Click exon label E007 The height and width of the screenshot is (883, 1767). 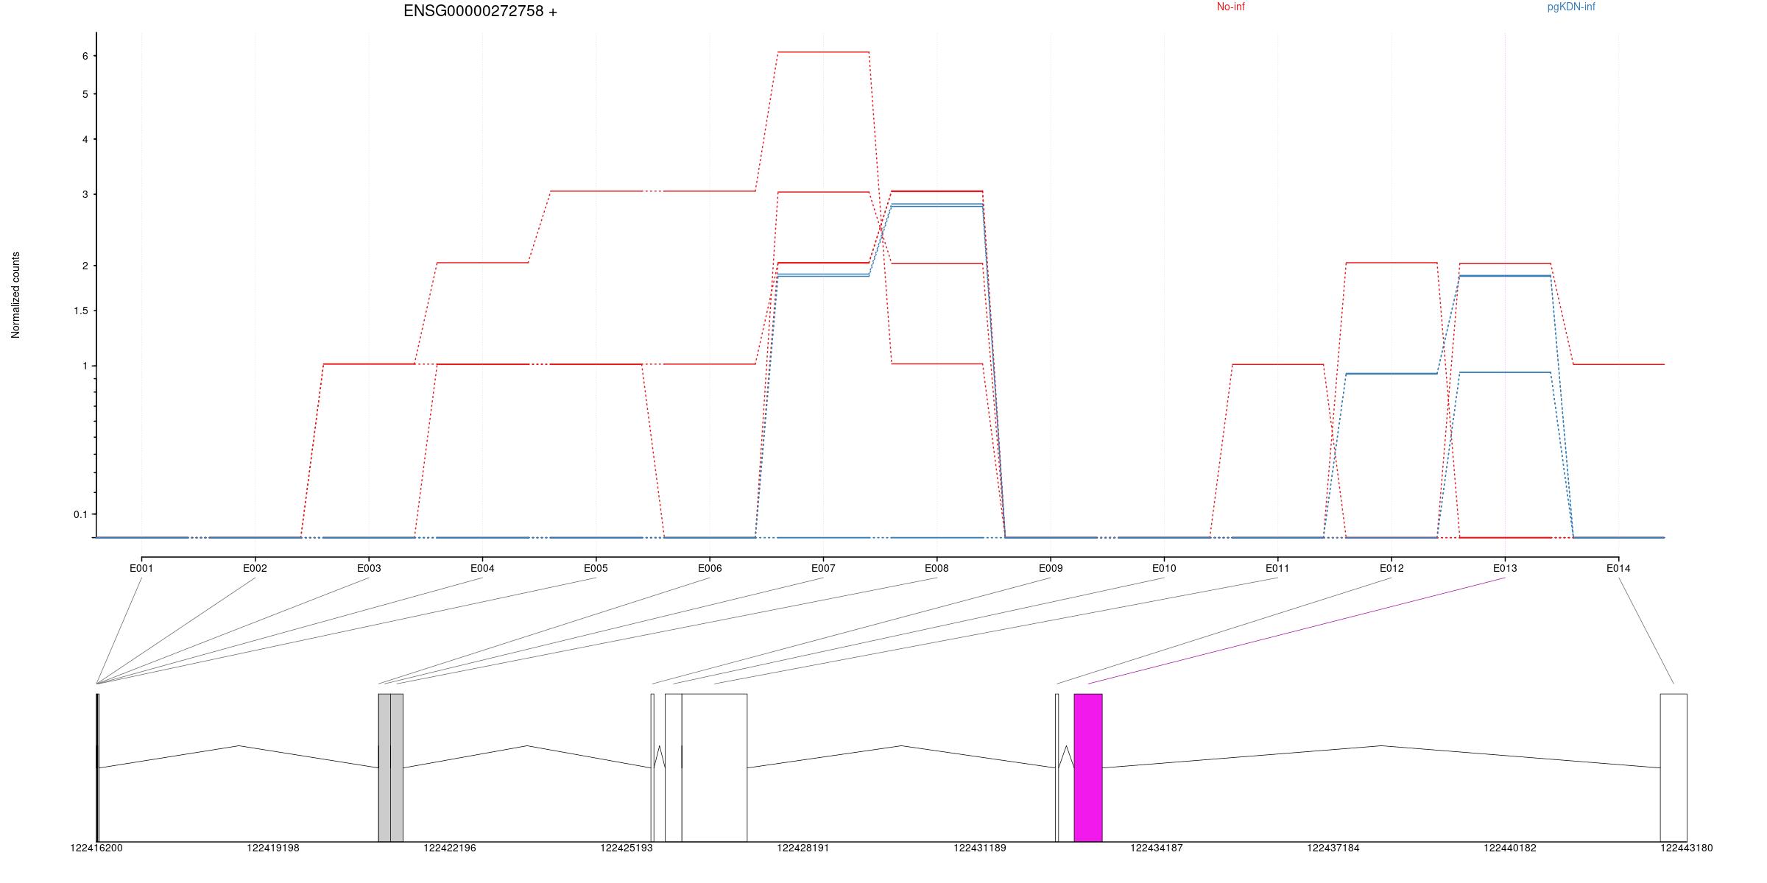tap(823, 568)
